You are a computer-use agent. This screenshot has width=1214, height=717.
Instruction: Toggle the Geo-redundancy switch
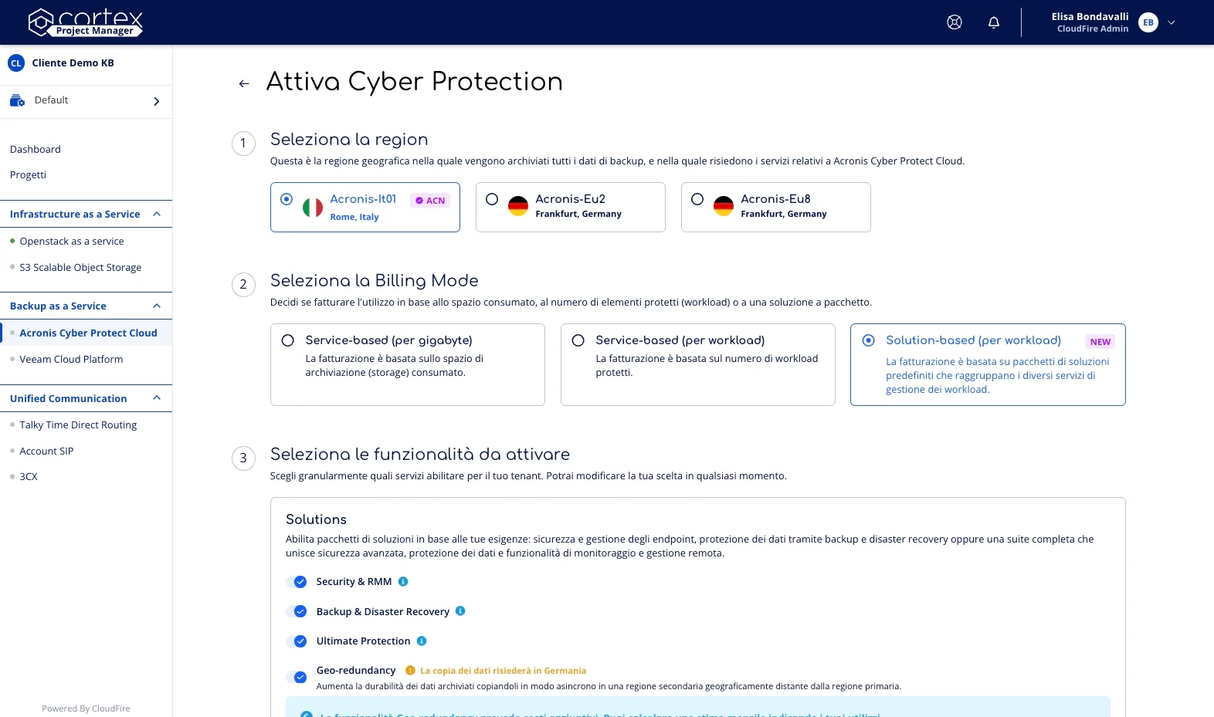[297, 677]
